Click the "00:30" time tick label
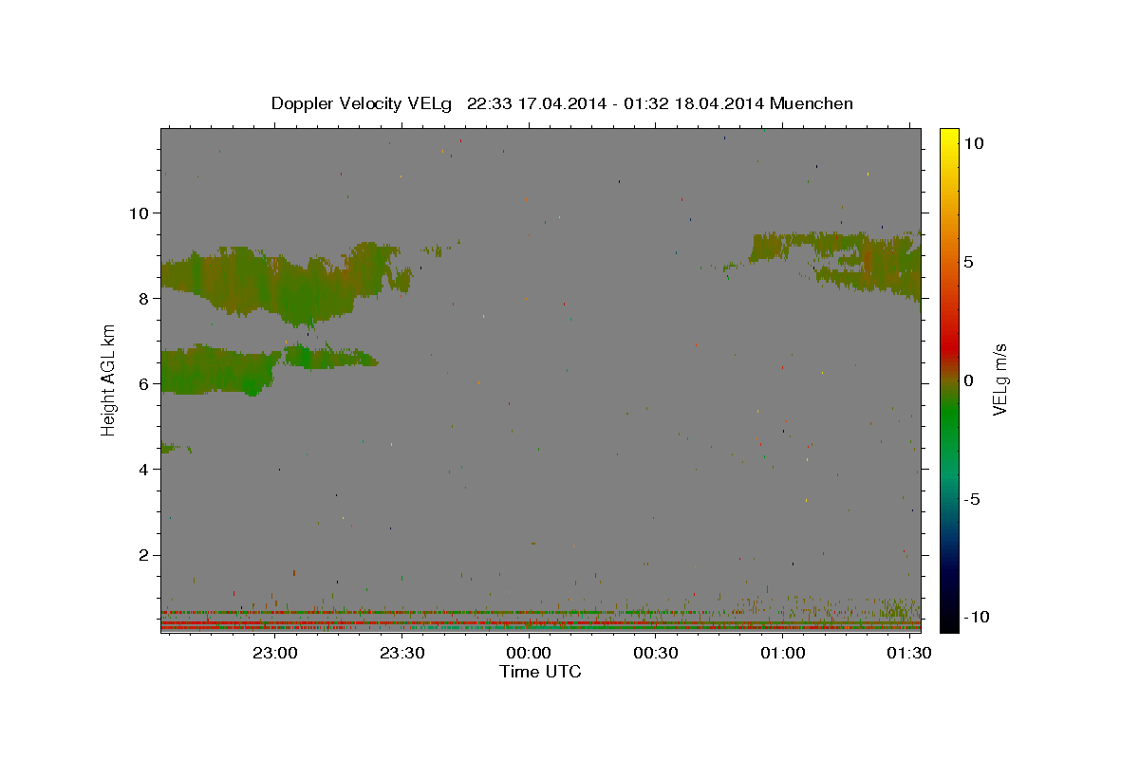 tap(655, 653)
